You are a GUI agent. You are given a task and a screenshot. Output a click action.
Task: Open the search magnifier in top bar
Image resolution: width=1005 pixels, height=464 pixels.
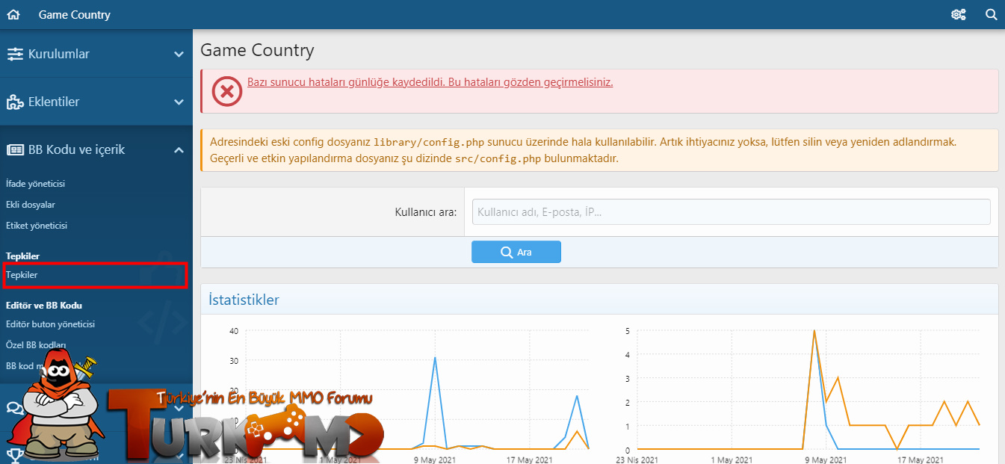click(x=992, y=14)
